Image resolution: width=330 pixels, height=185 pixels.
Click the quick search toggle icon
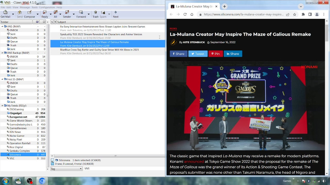[52, 162]
